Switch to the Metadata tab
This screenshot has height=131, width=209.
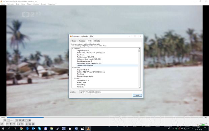[82, 41]
